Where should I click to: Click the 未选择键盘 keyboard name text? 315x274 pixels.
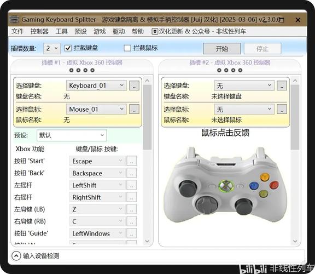point(226,96)
